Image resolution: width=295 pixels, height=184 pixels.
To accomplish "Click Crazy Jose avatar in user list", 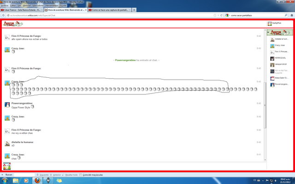I will pyautogui.click(x=272, y=46).
